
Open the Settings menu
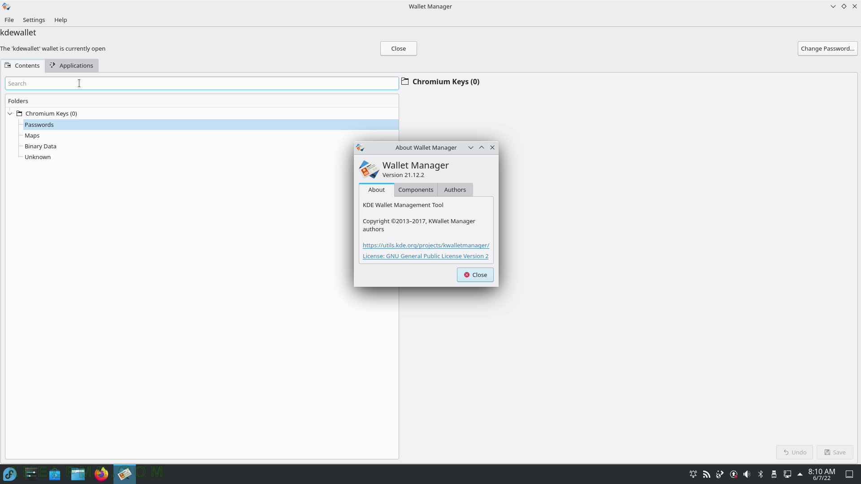[x=34, y=20]
